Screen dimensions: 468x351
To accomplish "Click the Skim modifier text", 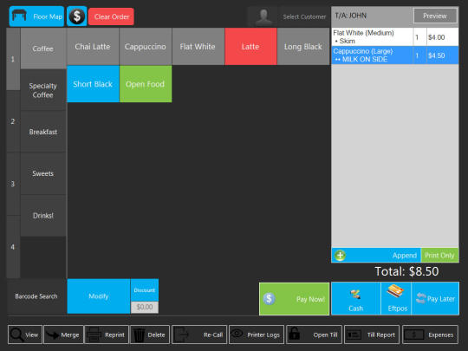I will (348, 41).
